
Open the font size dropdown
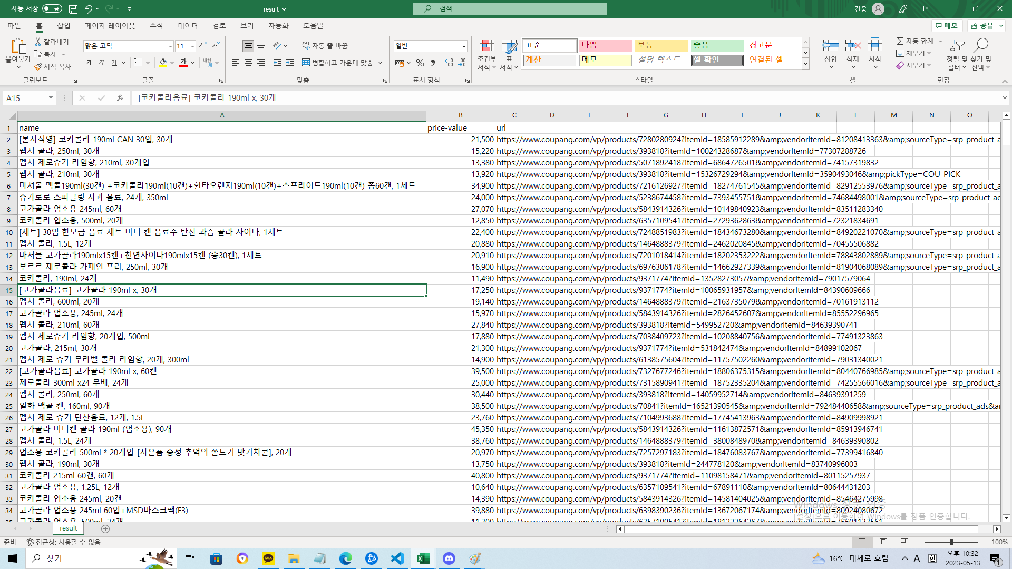192,46
